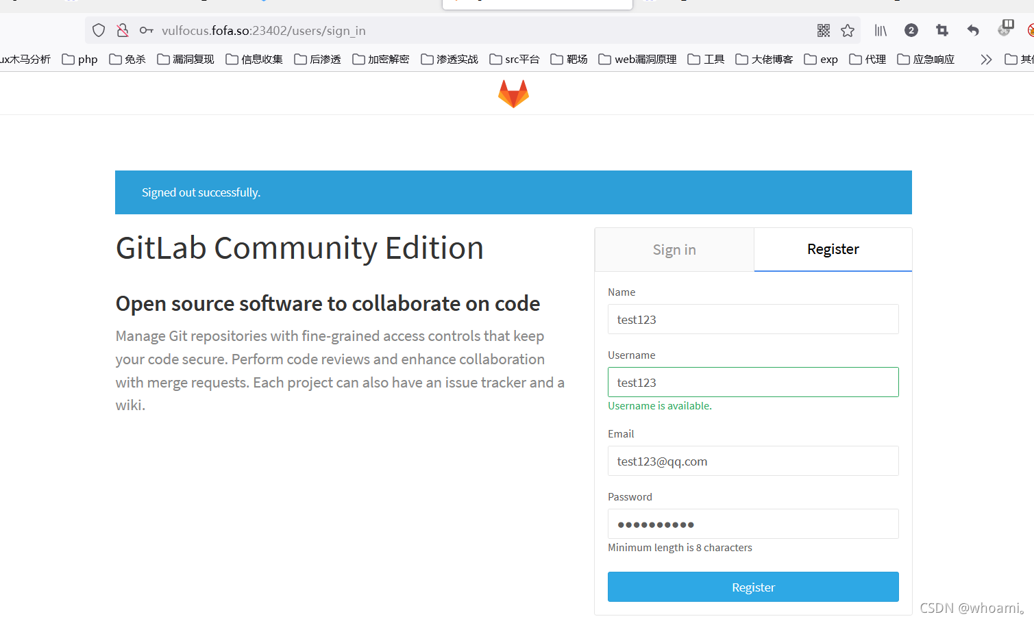
Task: Click the Username input field
Action: (753, 382)
